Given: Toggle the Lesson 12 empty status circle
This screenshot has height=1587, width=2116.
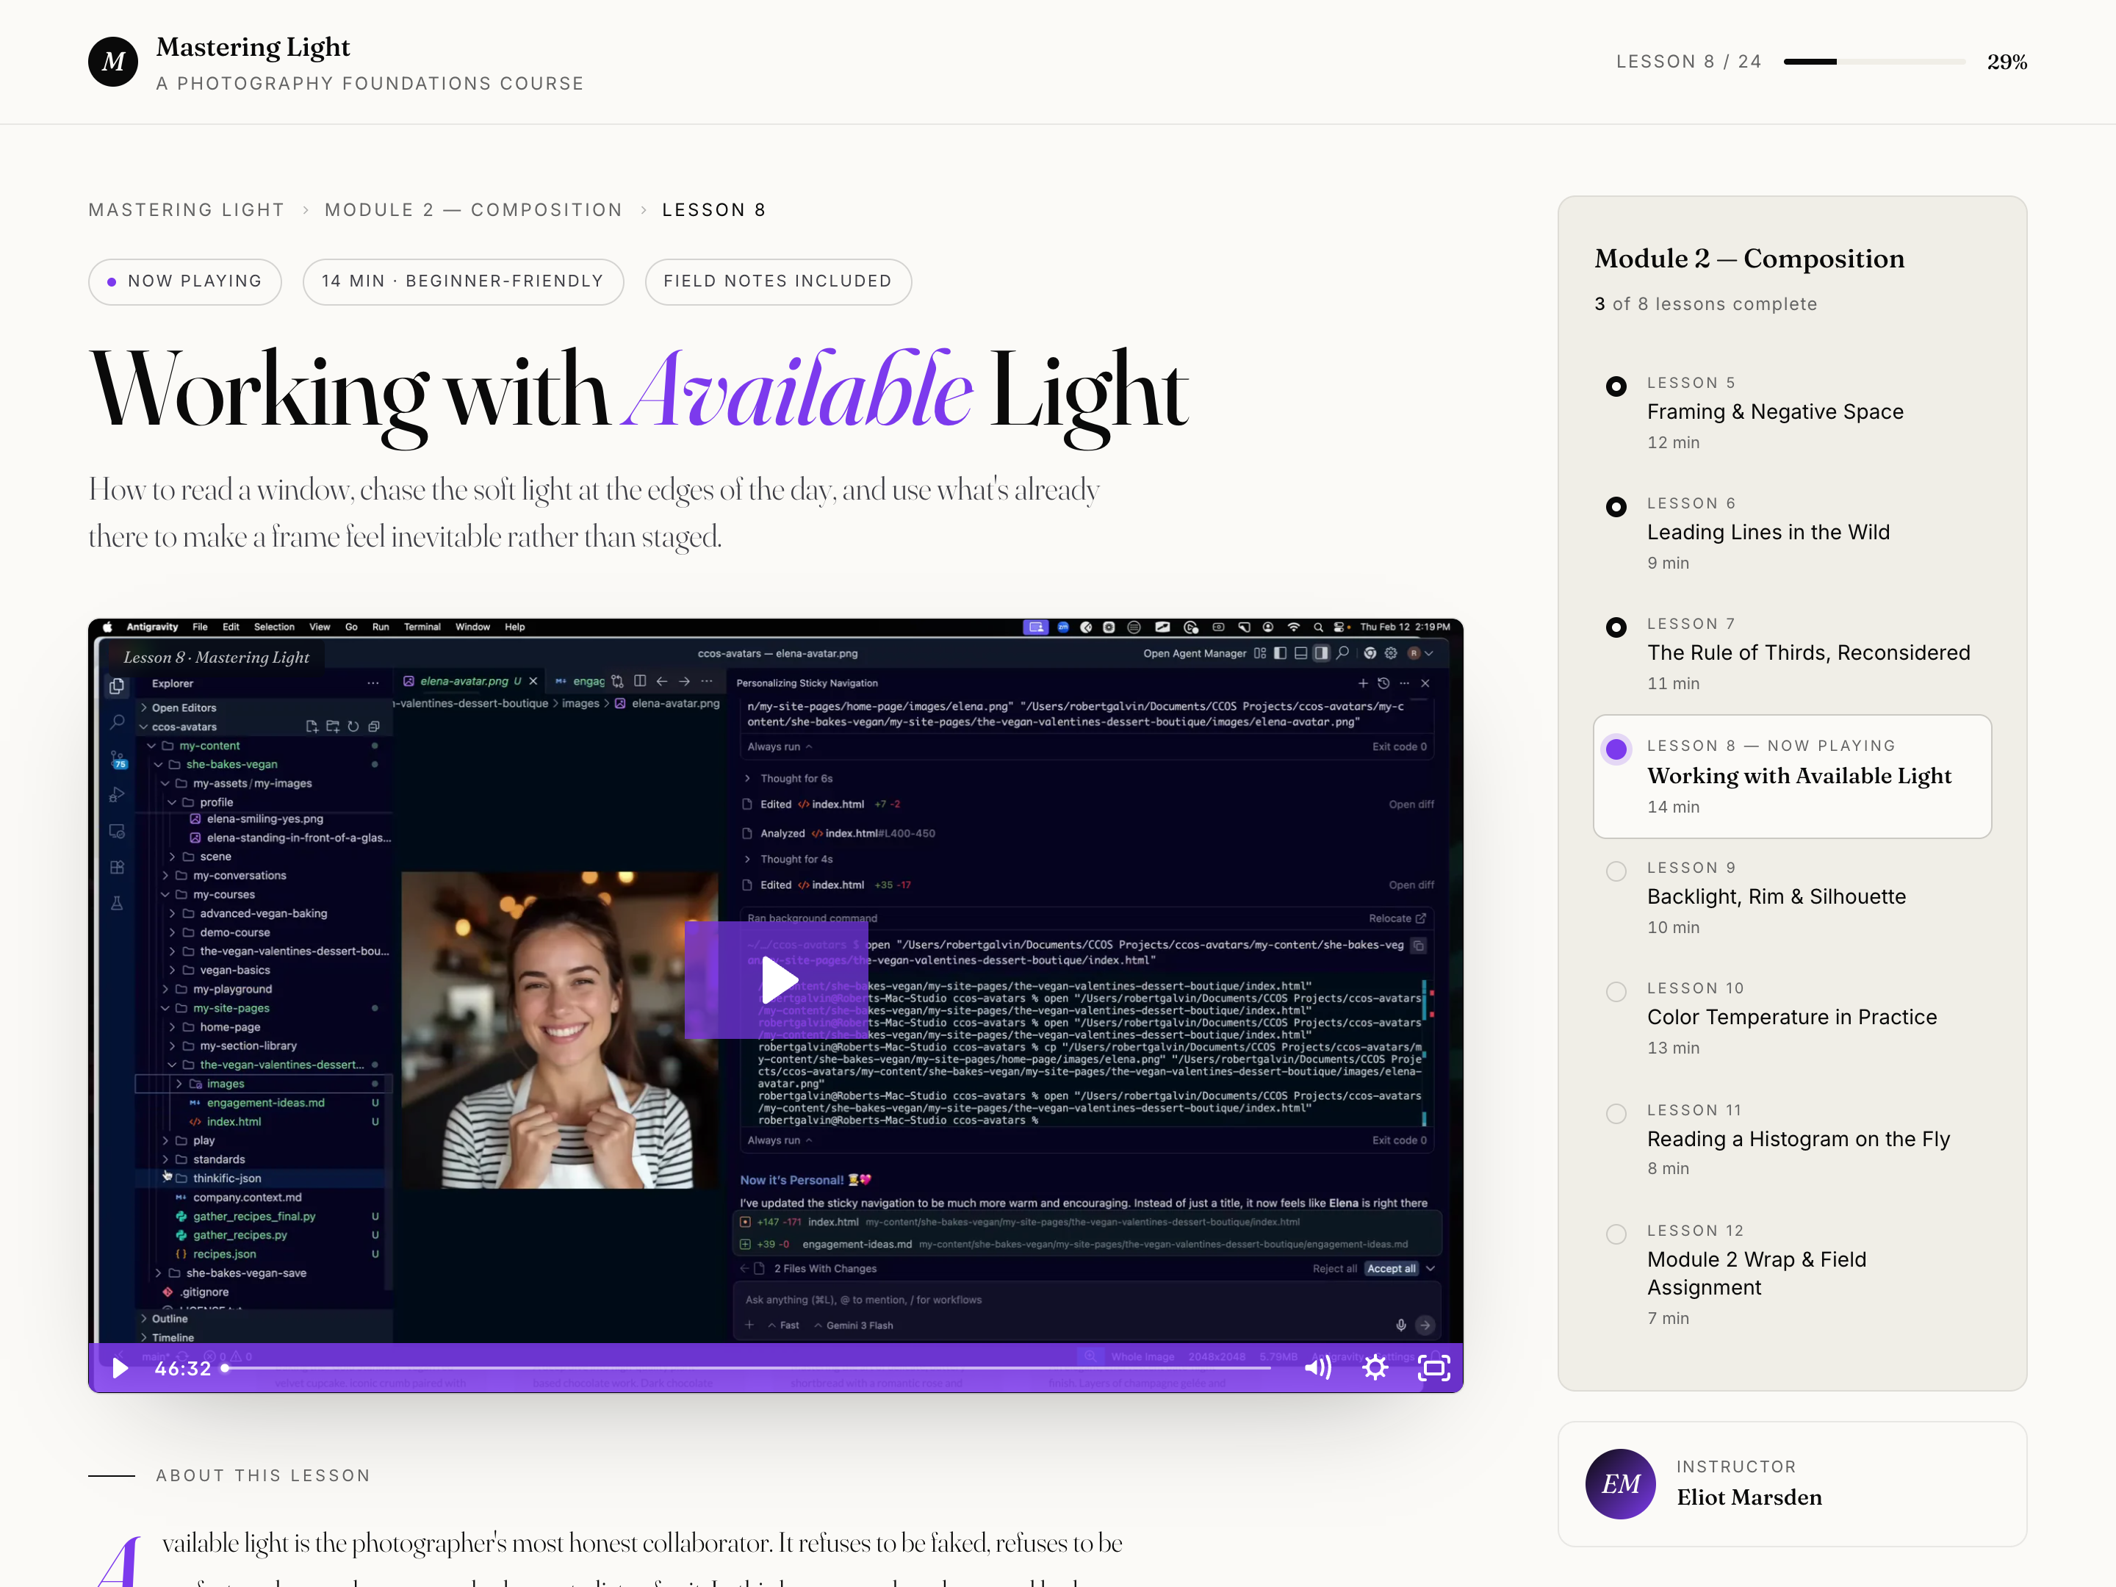Looking at the screenshot, I should click(1616, 1234).
